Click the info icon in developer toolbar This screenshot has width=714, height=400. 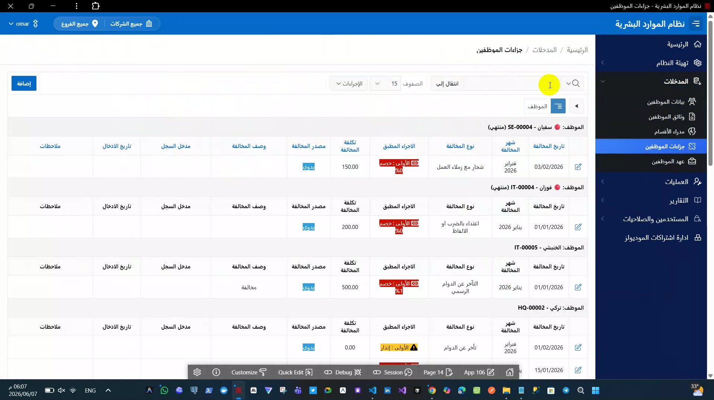(216, 372)
